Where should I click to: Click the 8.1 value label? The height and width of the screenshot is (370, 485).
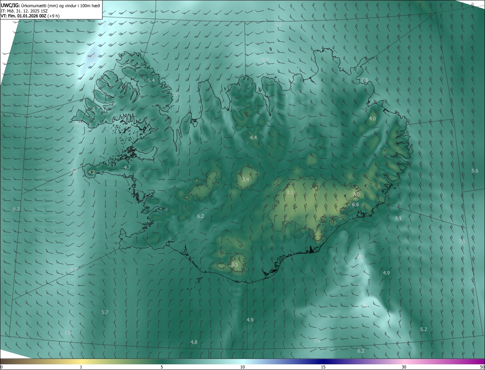tap(73, 269)
